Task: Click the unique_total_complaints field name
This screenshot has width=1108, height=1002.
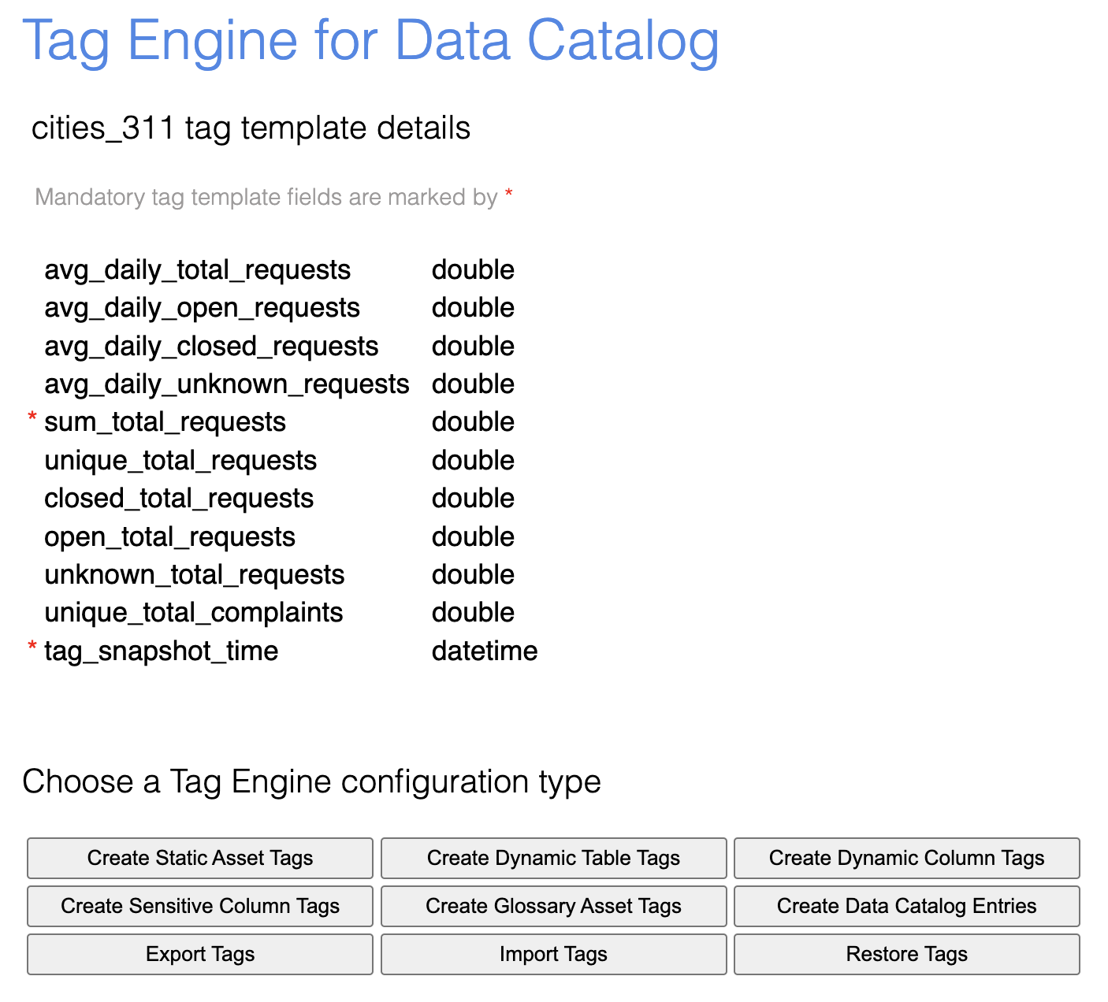Action: (x=193, y=612)
